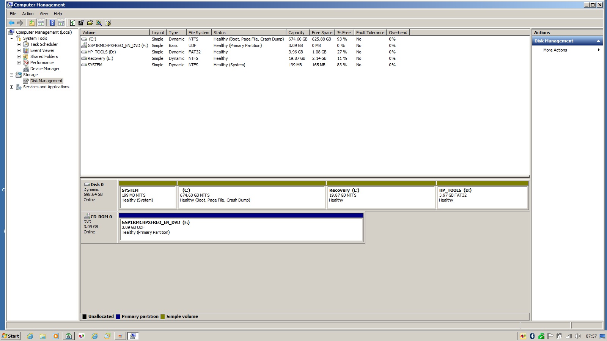Viewport: 607px width, 341px height.
Task: Collapse the System Tools tree node
Action: 11,38
